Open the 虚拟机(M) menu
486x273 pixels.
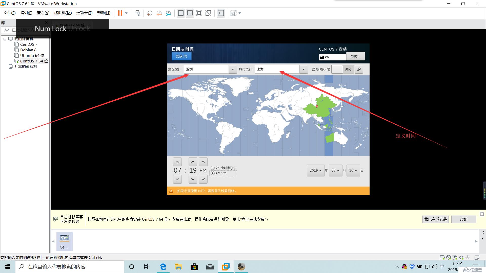point(63,13)
